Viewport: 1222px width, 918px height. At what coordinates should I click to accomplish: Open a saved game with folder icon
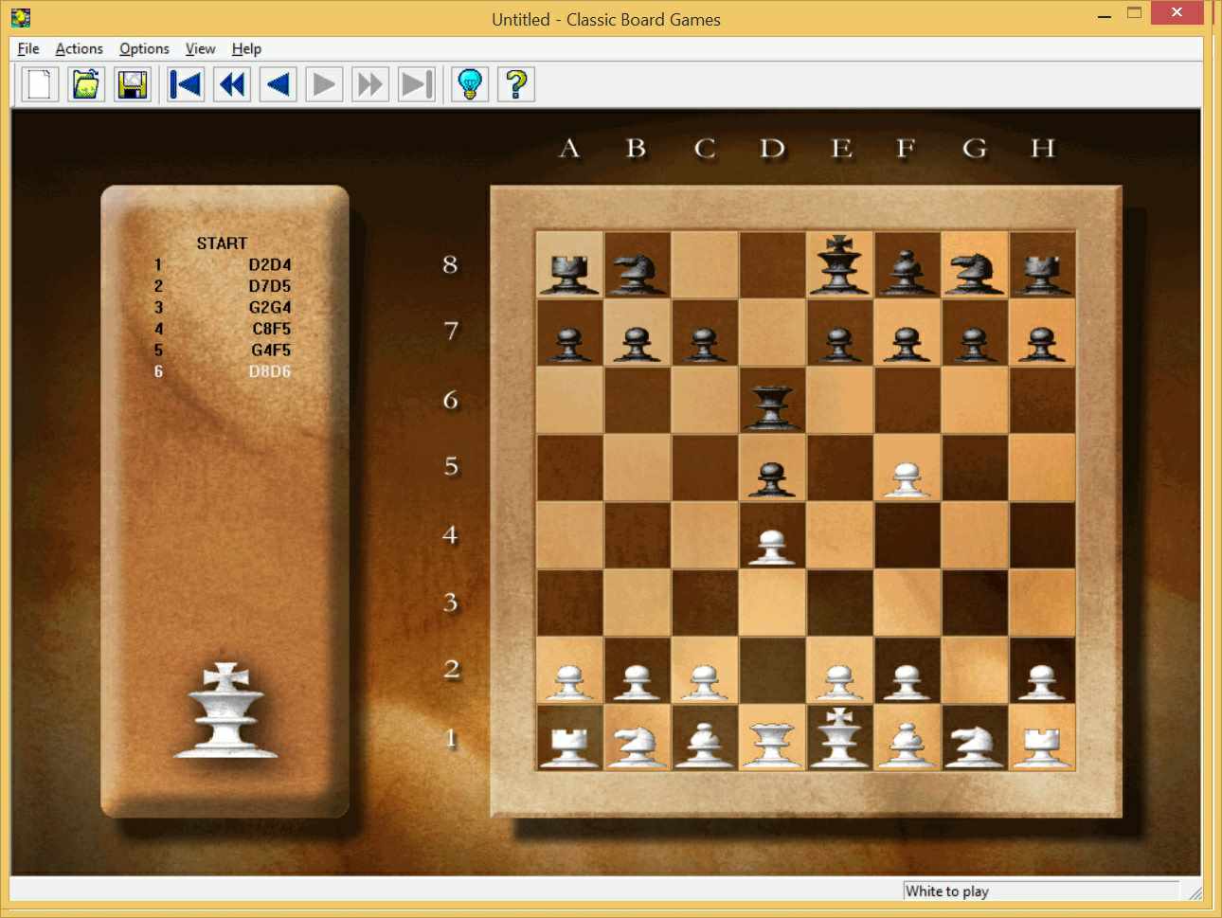click(x=86, y=85)
